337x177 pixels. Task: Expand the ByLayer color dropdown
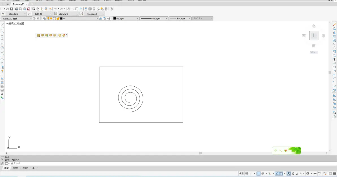(126, 18)
